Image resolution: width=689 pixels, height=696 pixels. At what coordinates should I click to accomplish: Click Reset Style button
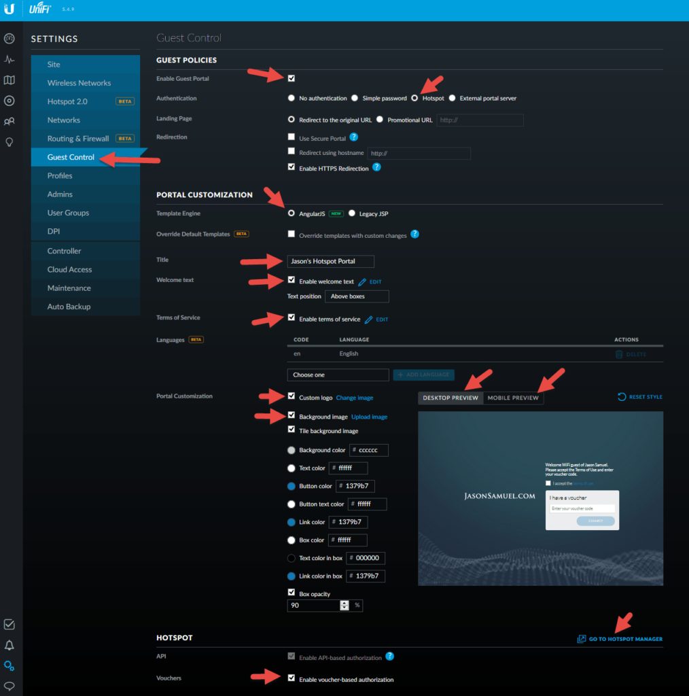(640, 397)
